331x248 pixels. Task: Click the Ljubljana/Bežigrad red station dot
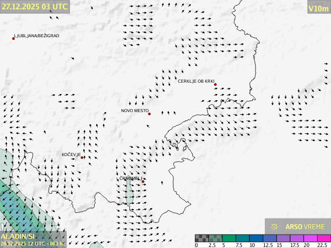point(13,38)
